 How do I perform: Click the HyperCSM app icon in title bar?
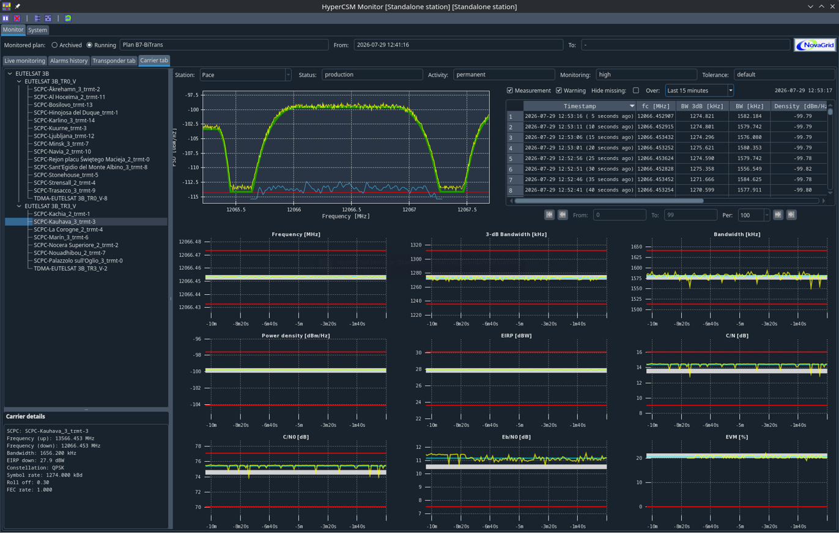click(x=6, y=6)
